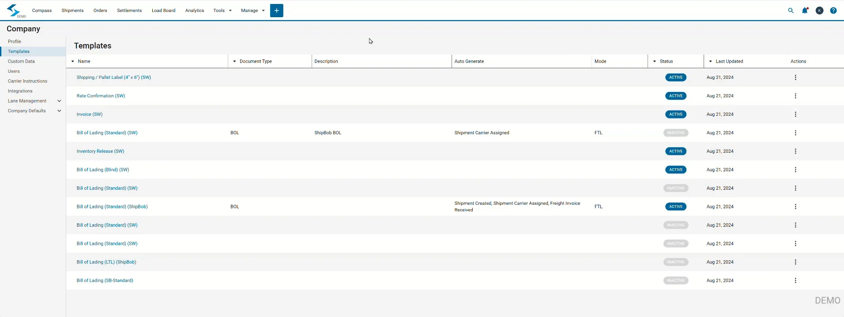Open Bill of Lading (Blind) (SW) link
Image resolution: width=844 pixels, height=317 pixels.
tap(103, 170)
